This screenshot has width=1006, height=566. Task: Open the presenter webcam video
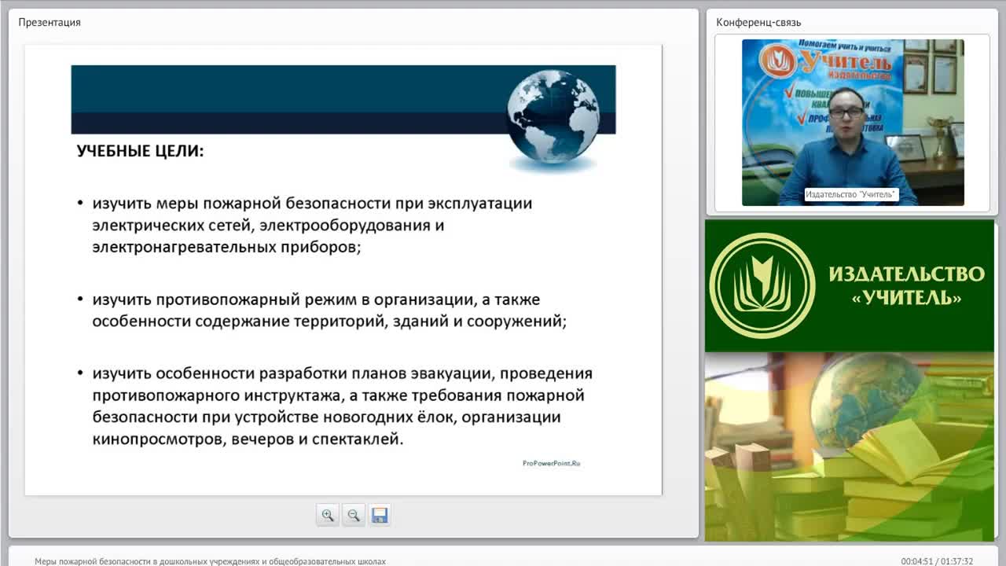click(x=853, y=123)
